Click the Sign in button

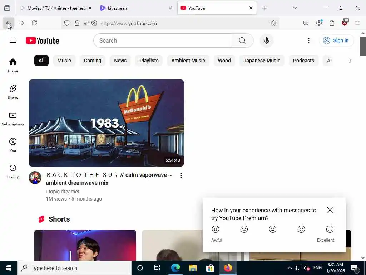(x=336, y=40)
